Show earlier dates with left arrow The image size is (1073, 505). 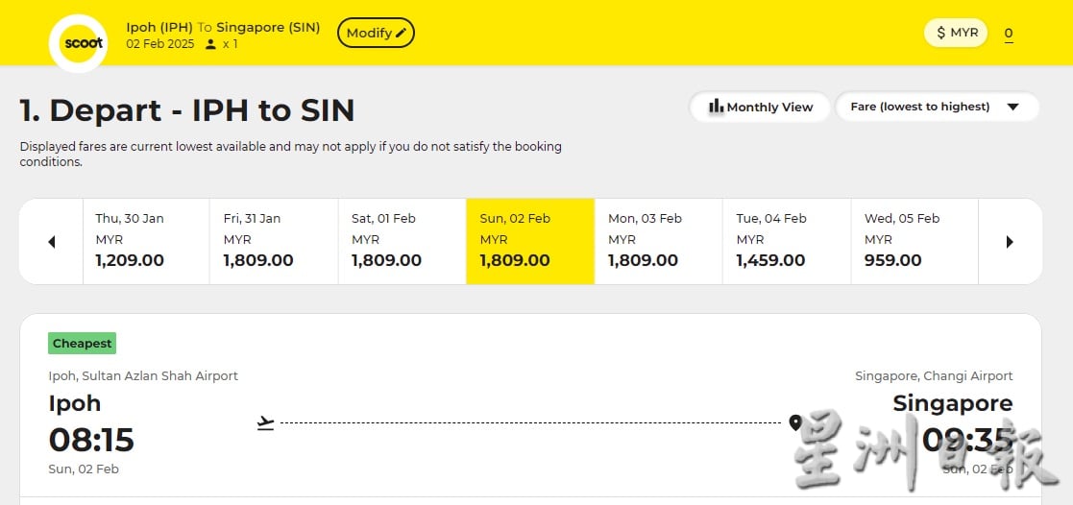point(51,242)
